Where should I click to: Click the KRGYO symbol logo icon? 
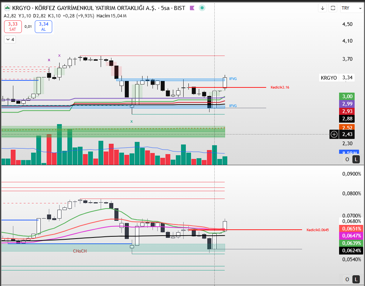pos(8,8)
